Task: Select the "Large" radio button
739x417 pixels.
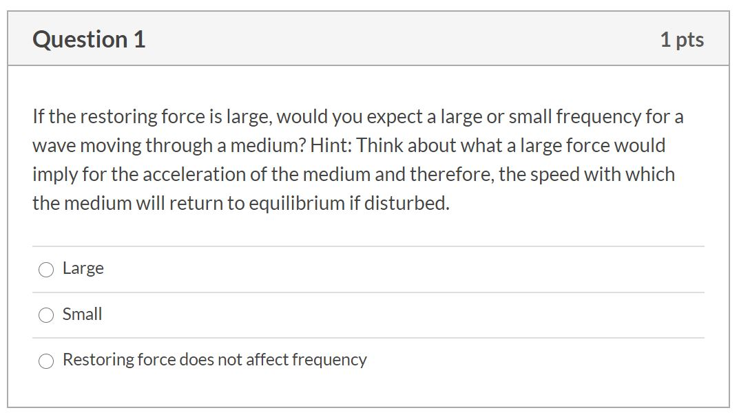Action: pyautogui.click(x=45, y=269)
